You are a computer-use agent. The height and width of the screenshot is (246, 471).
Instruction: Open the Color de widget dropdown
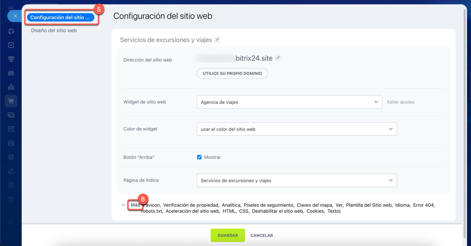297,129
